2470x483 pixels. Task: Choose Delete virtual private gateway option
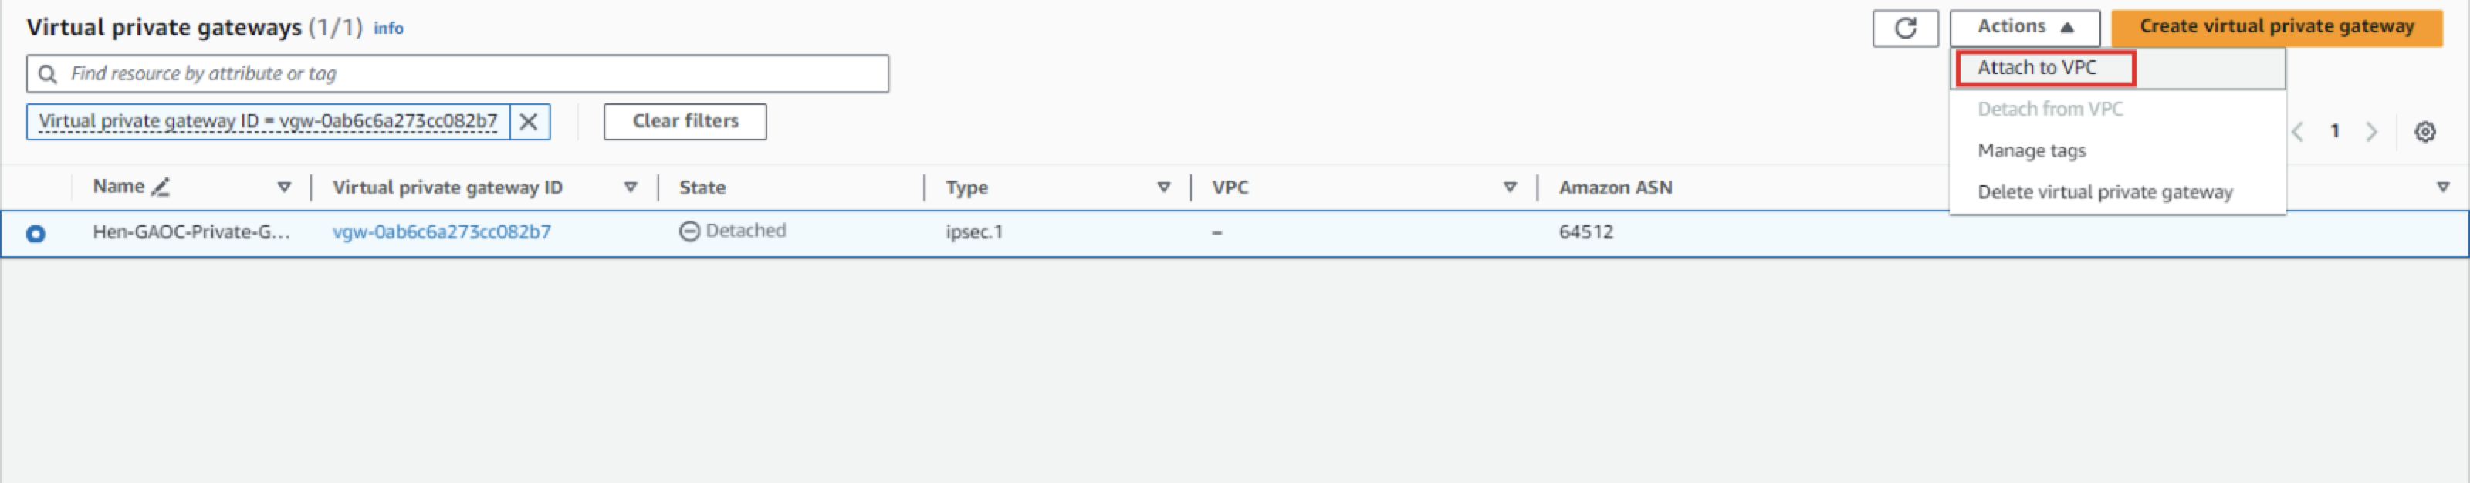coord(2103,191)
